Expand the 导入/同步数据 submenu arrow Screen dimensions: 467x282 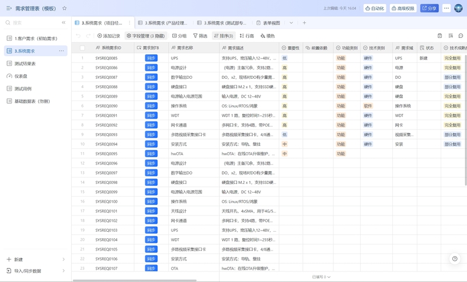click(x=64, y=271)
